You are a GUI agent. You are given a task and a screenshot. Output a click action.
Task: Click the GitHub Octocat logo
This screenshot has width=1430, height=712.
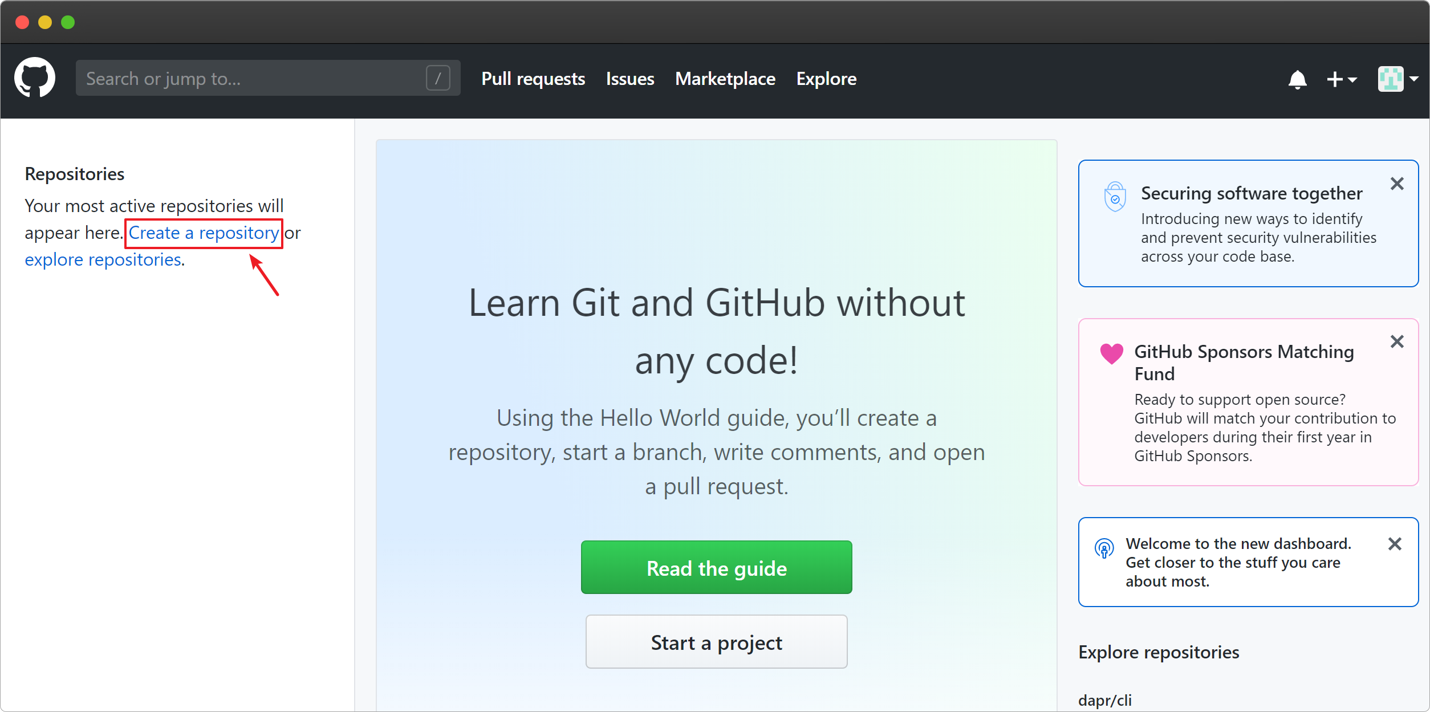(35, 78)
